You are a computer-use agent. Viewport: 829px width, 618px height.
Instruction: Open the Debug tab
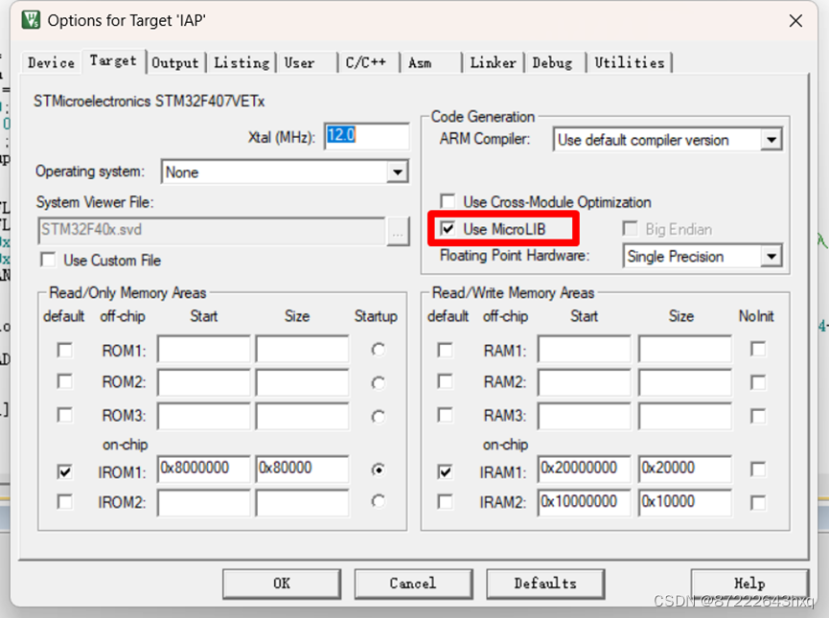pyautogui.click(x=554, y=62)
